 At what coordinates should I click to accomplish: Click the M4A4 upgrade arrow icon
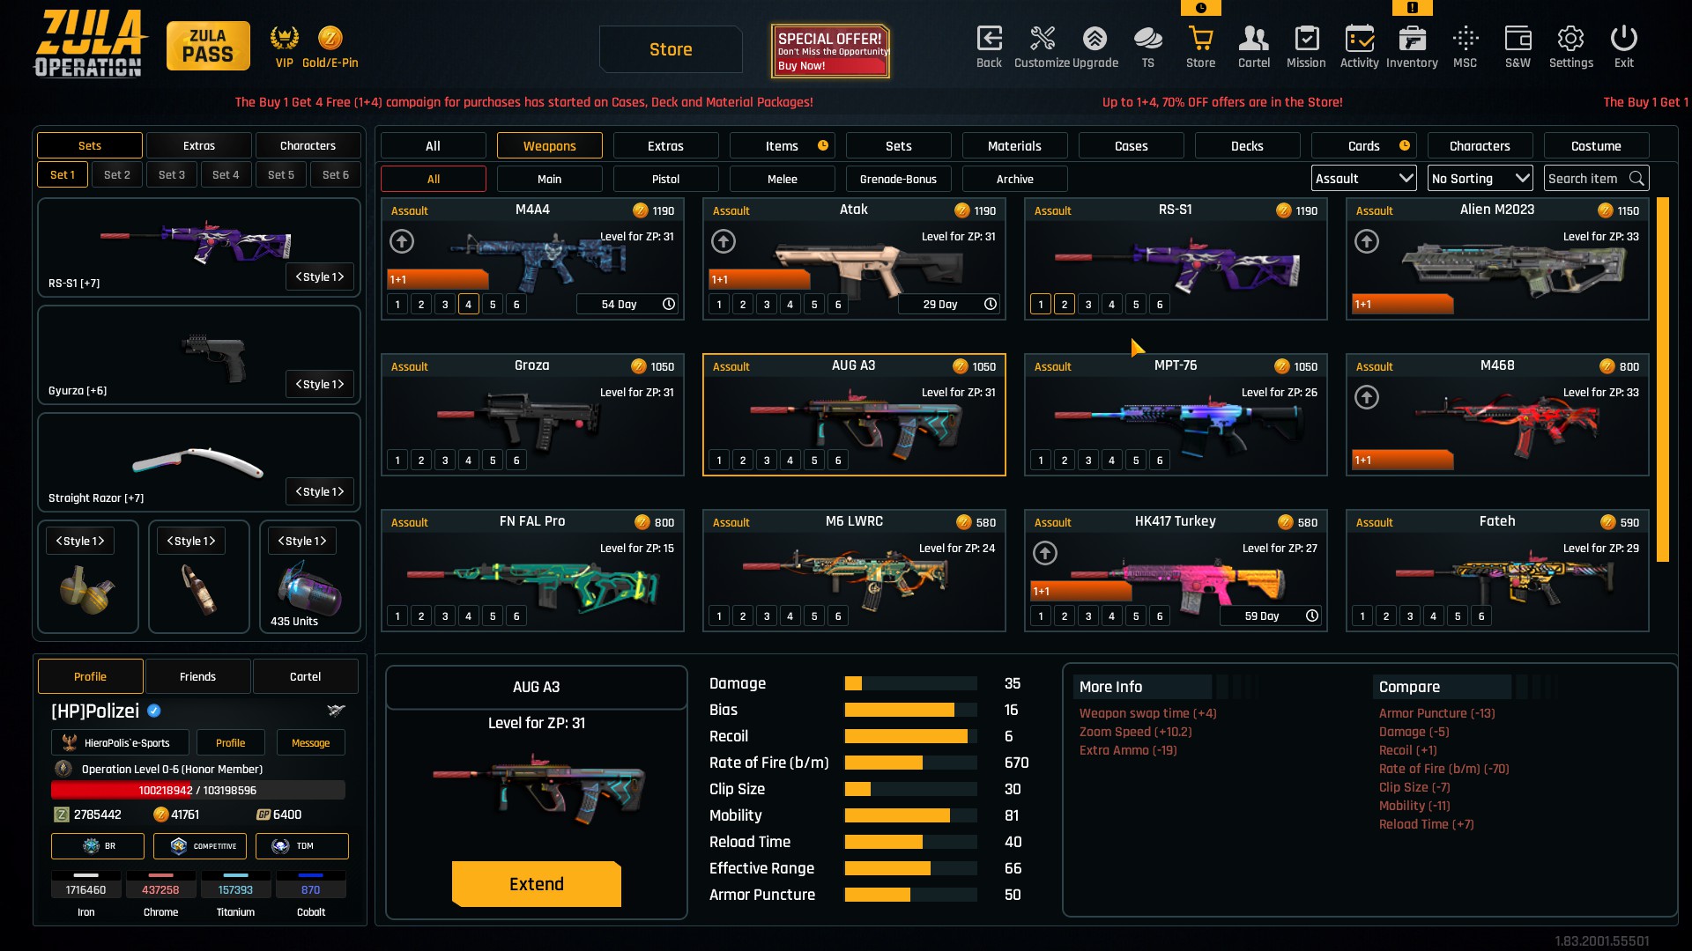[402, 241]
